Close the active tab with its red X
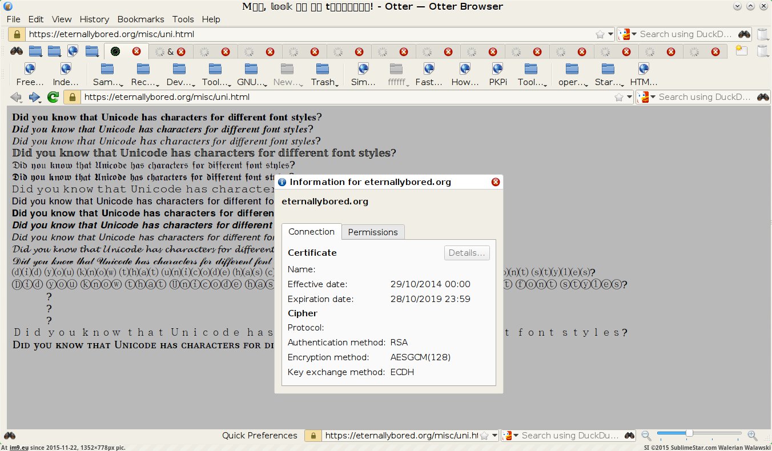This screenshot has height=451, width=772. (136, 51)
